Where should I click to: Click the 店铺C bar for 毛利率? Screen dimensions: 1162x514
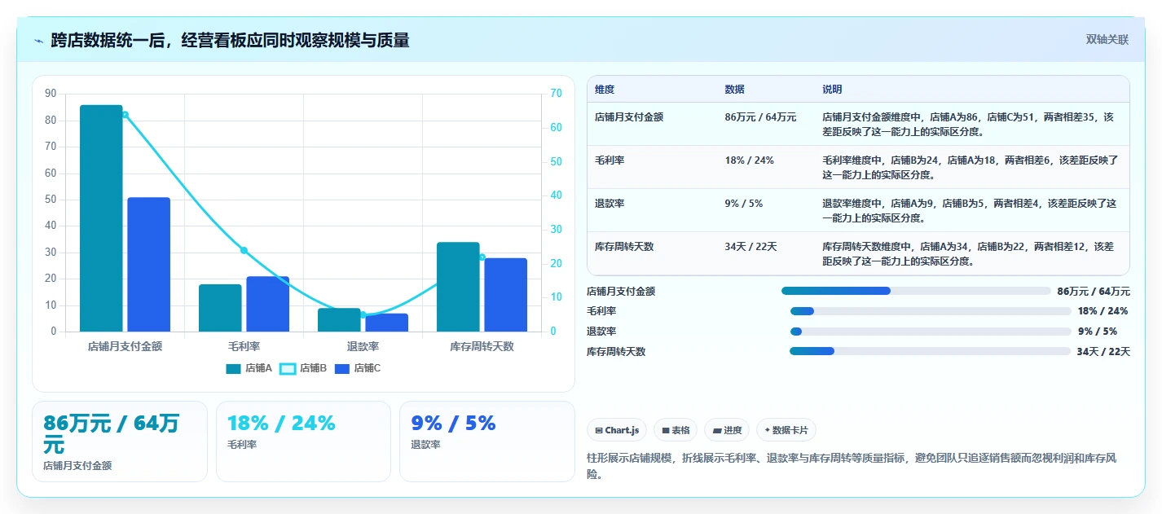[x=267, y=304]
